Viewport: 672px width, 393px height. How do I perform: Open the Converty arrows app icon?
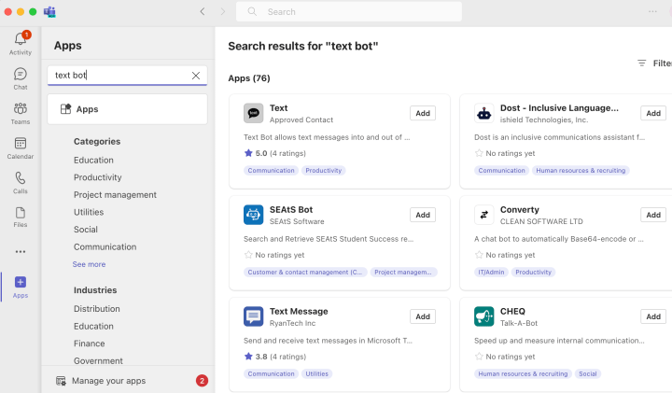(x=483, y=215)
